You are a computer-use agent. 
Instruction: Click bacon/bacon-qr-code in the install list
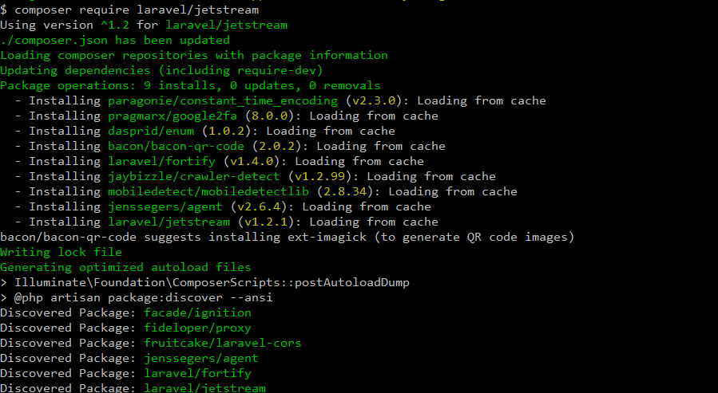176,146
